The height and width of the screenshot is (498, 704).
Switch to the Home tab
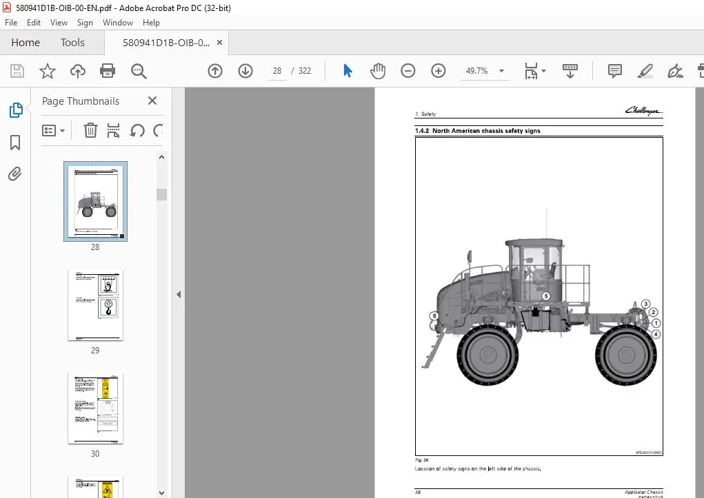[x=26, y=43]
